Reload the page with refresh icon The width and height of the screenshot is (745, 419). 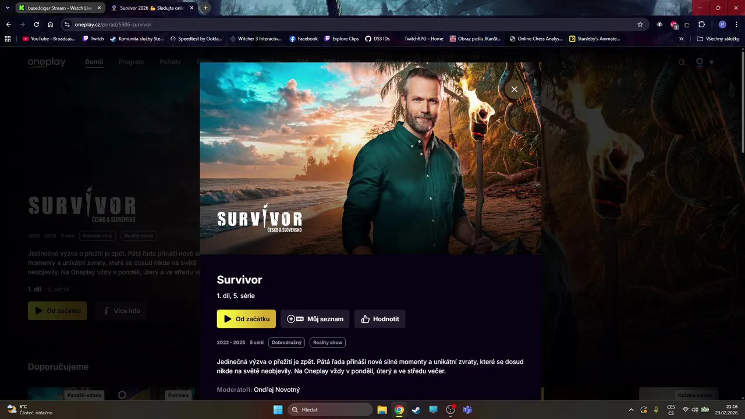coord(36,24)
